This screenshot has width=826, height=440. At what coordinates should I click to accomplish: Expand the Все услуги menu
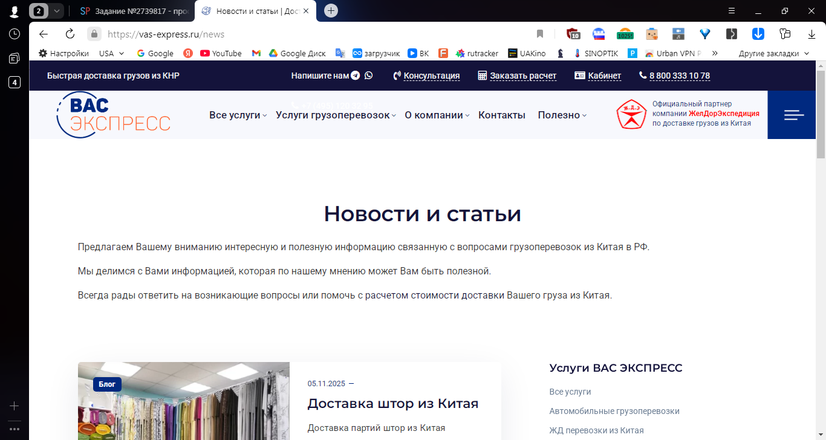[x=238, y=115]
